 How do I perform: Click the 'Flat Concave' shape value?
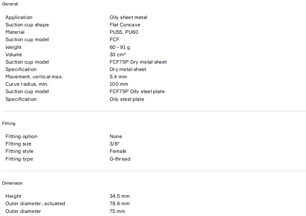click(125, 25)
